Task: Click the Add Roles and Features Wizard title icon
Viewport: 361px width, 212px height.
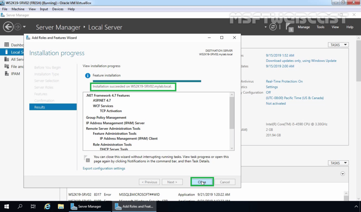Action: (x=28, y=38)
